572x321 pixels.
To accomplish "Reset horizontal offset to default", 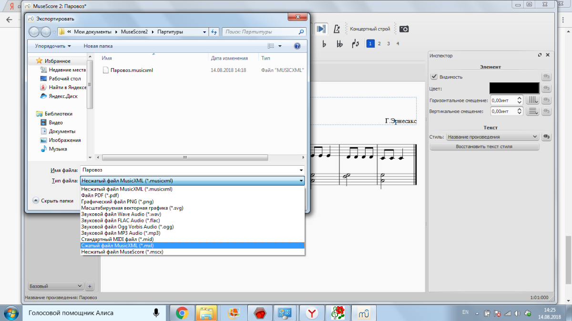I will [547, 100].
